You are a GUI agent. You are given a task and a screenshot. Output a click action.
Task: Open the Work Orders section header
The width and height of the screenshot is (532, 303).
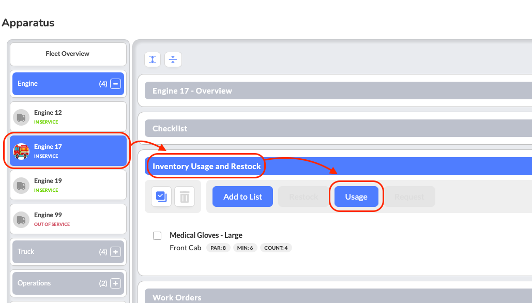(338, 296)
